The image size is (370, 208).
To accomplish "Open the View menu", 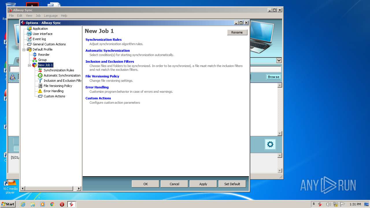I will point(29,16).
